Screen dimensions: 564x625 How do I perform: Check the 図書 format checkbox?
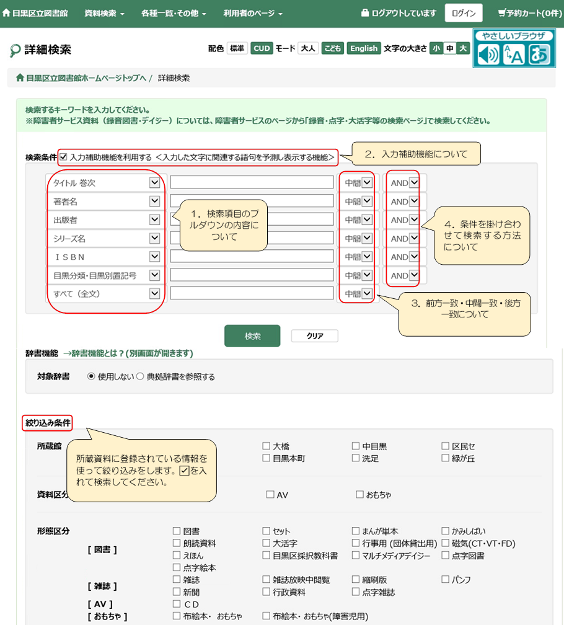(x=177, y=531)
